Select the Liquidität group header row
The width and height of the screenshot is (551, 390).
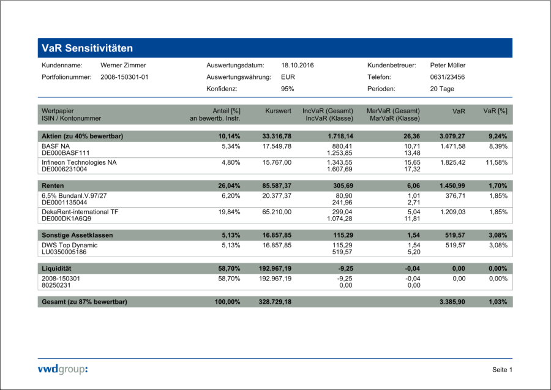57,268
